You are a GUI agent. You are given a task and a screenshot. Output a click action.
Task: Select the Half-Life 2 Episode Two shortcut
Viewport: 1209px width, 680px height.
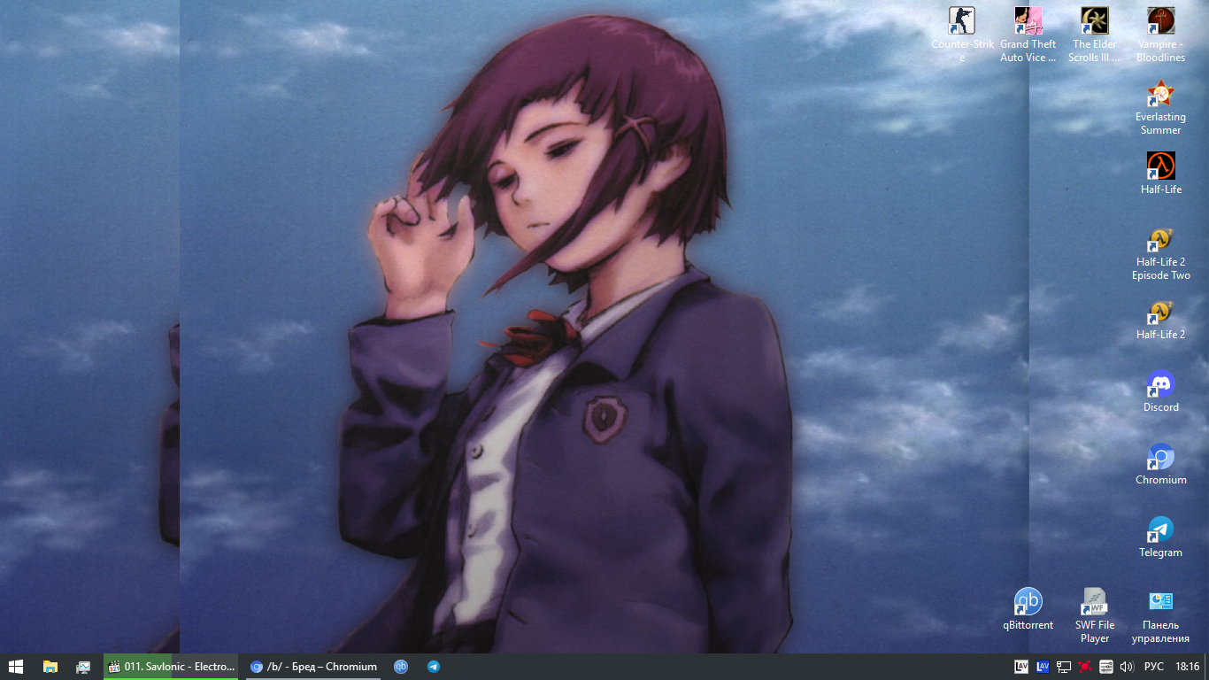point(1160,253)
